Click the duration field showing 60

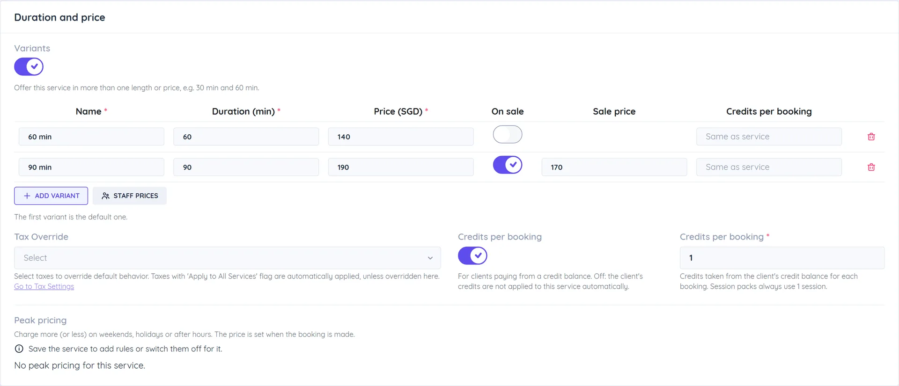(x=246, y=137)
